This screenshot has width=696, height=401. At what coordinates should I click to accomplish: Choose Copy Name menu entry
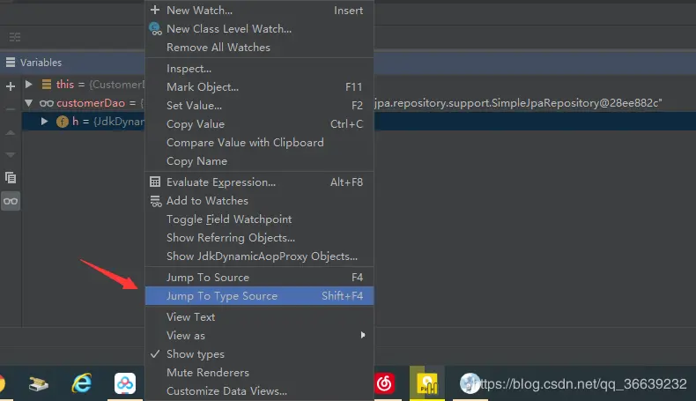tap(259, 161)
